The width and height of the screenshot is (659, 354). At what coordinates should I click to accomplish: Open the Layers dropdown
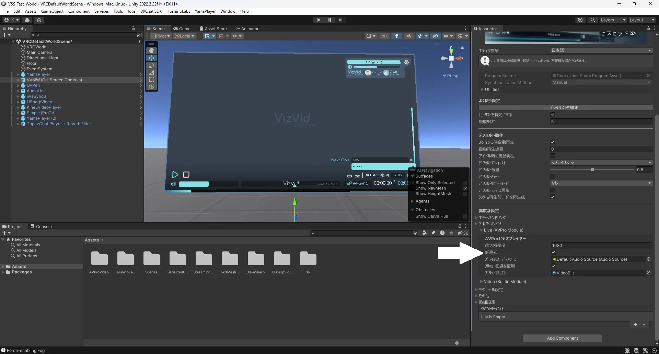point(613,20)
